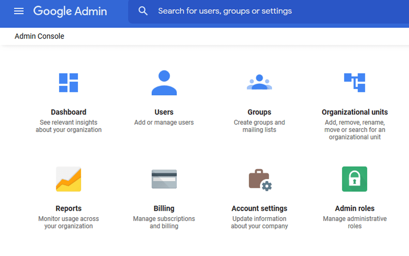Click 'Monitor usage across your organization' description
The width and height of the screenshot is (409, 256).
tap(69, 222)
